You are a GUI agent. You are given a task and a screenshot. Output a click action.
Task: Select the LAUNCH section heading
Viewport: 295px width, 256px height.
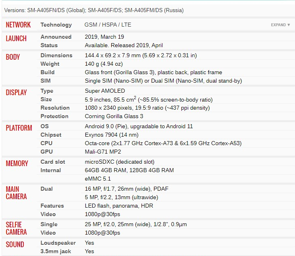click(x=16, y=38)
